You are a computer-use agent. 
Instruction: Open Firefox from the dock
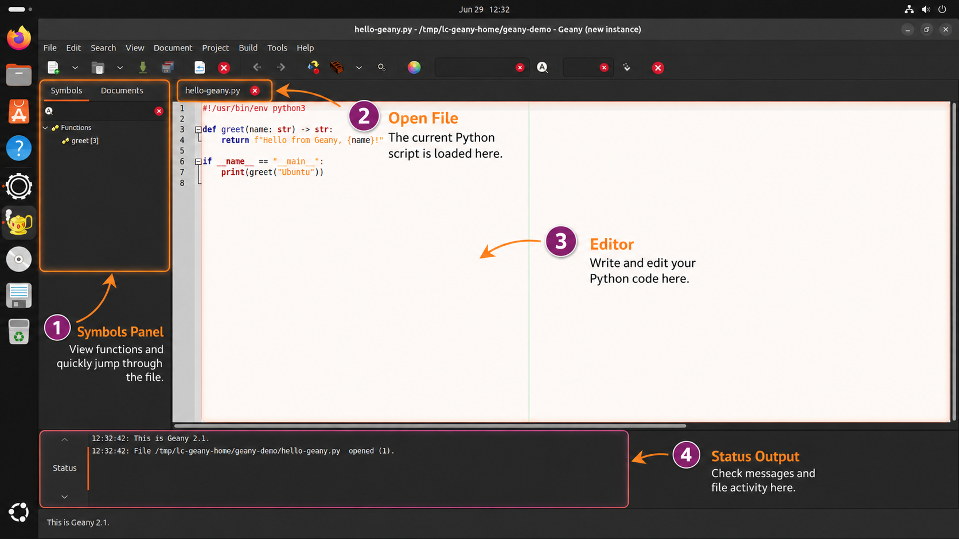(x=19, y=38)
